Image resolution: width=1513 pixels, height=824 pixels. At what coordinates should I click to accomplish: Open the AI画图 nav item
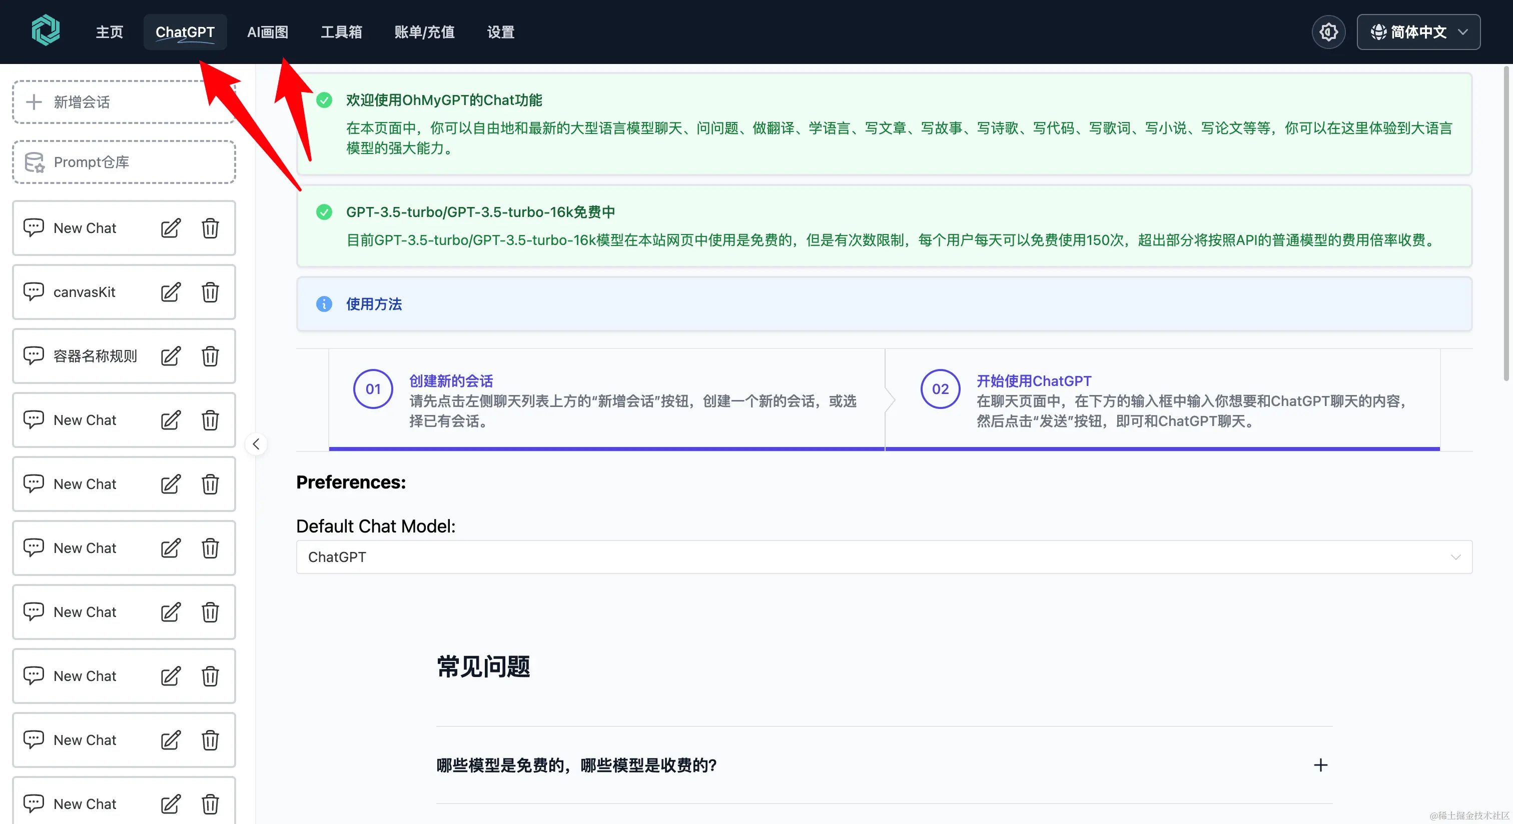268,32
